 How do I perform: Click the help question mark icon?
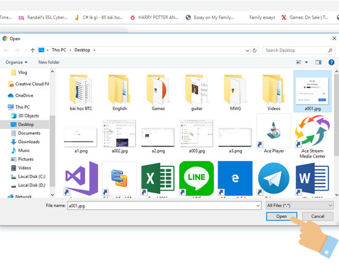[331, 62]
